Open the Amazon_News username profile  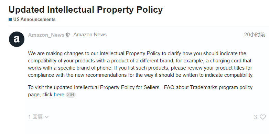click(x=46, y=35)
